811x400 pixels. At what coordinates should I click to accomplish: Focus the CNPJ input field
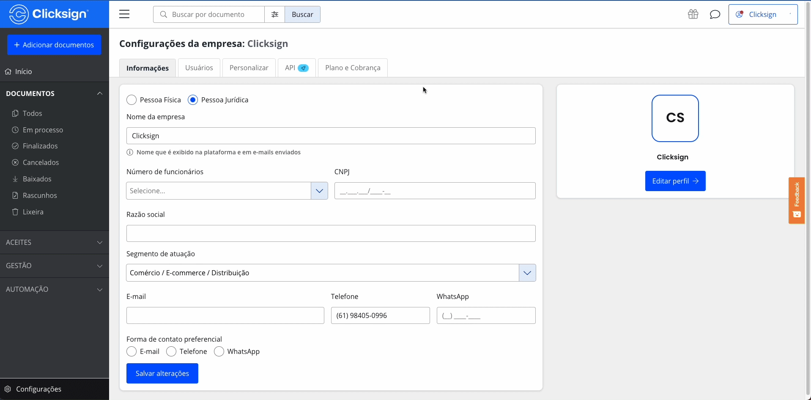435,191
